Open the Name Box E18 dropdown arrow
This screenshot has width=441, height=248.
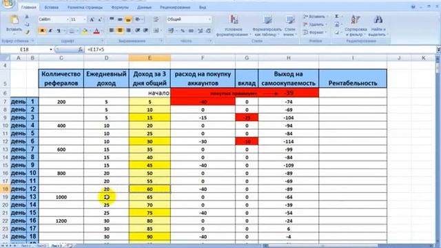pyautogui.click(x=51, y=50)
